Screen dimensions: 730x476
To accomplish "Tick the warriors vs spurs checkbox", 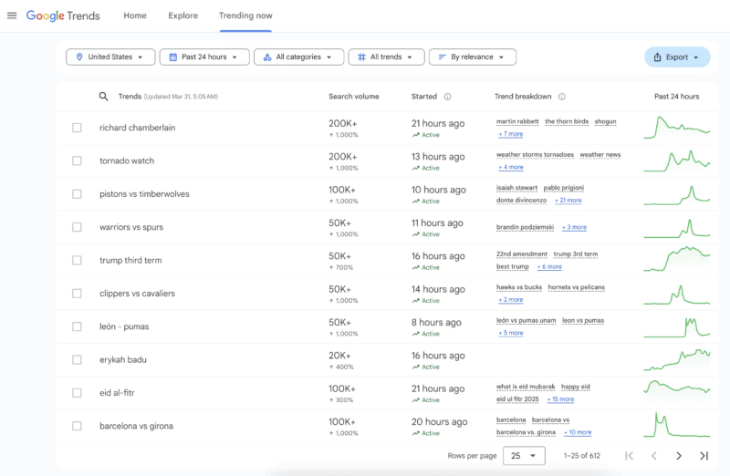I will 77,226.
